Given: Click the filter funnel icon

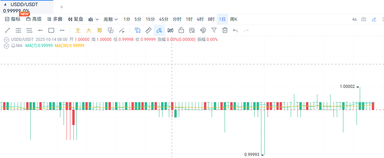Looking at the screenshot, I should point(214,30).
